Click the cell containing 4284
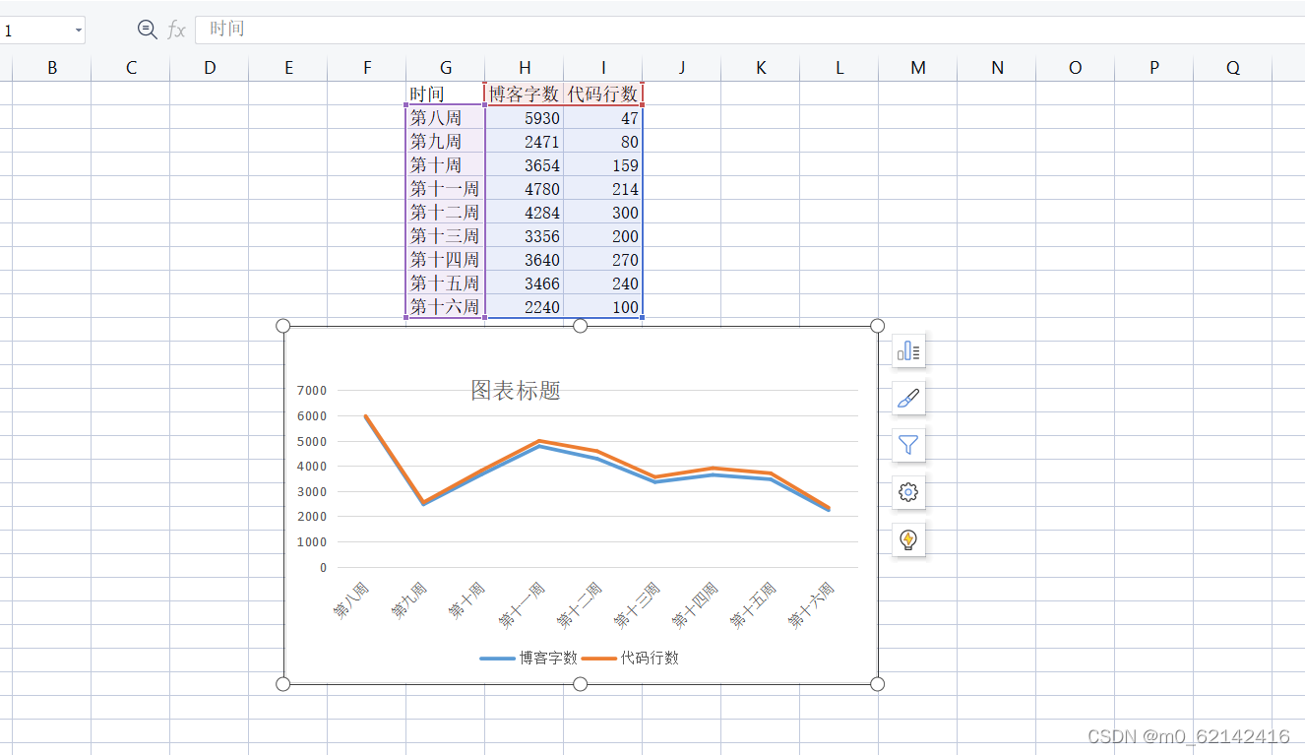1305x755 pixels. click(x=525, y=212)
